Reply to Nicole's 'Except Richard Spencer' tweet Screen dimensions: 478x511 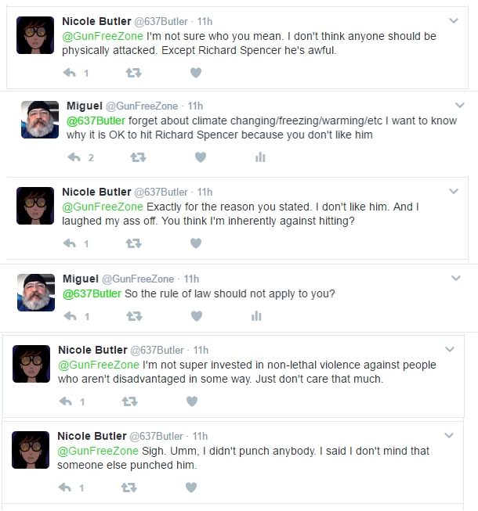(x=70, y=73)
